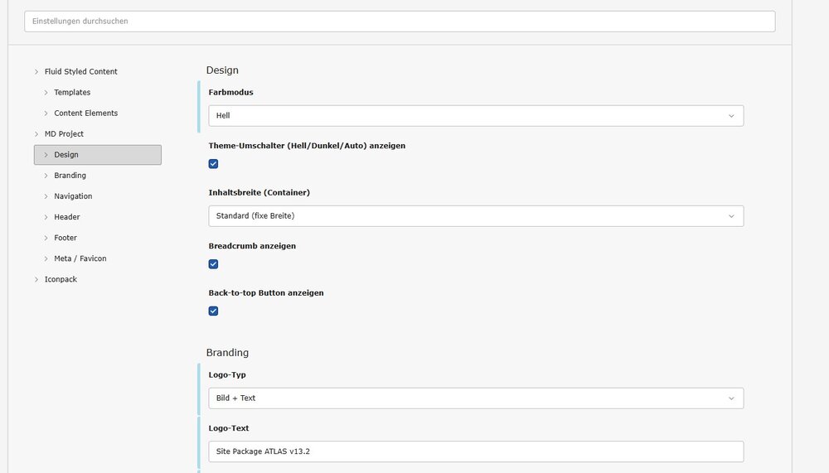Image resolution: width=829 pixels, height=473 pixels.
Task: Open the Meta / Favicon category
Action: 80,258
